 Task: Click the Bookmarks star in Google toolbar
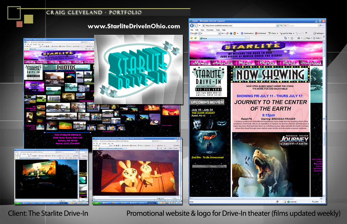[x=242, y=33]
